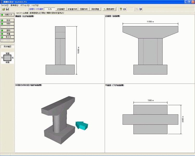
Task: Open the 荷重 input section
Action: [x=7, y=34]
